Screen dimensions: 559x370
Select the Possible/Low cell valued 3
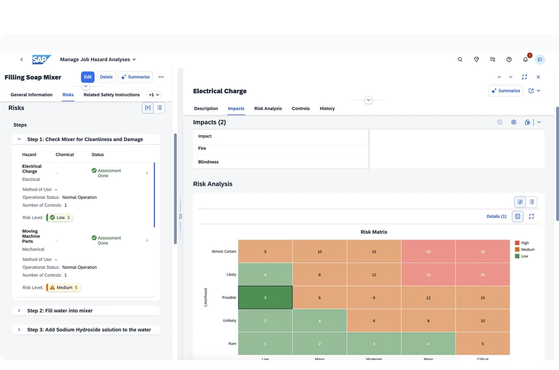[x=265, y=298]
